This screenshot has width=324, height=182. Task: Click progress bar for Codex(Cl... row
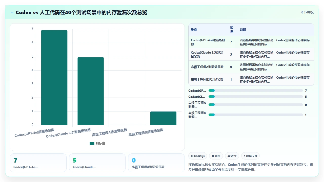point(256,97)
